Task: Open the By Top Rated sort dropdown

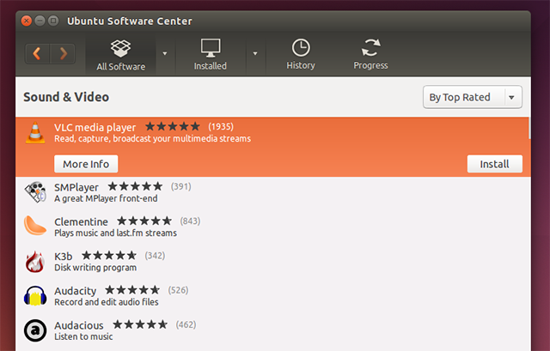Action: [472, 97]
